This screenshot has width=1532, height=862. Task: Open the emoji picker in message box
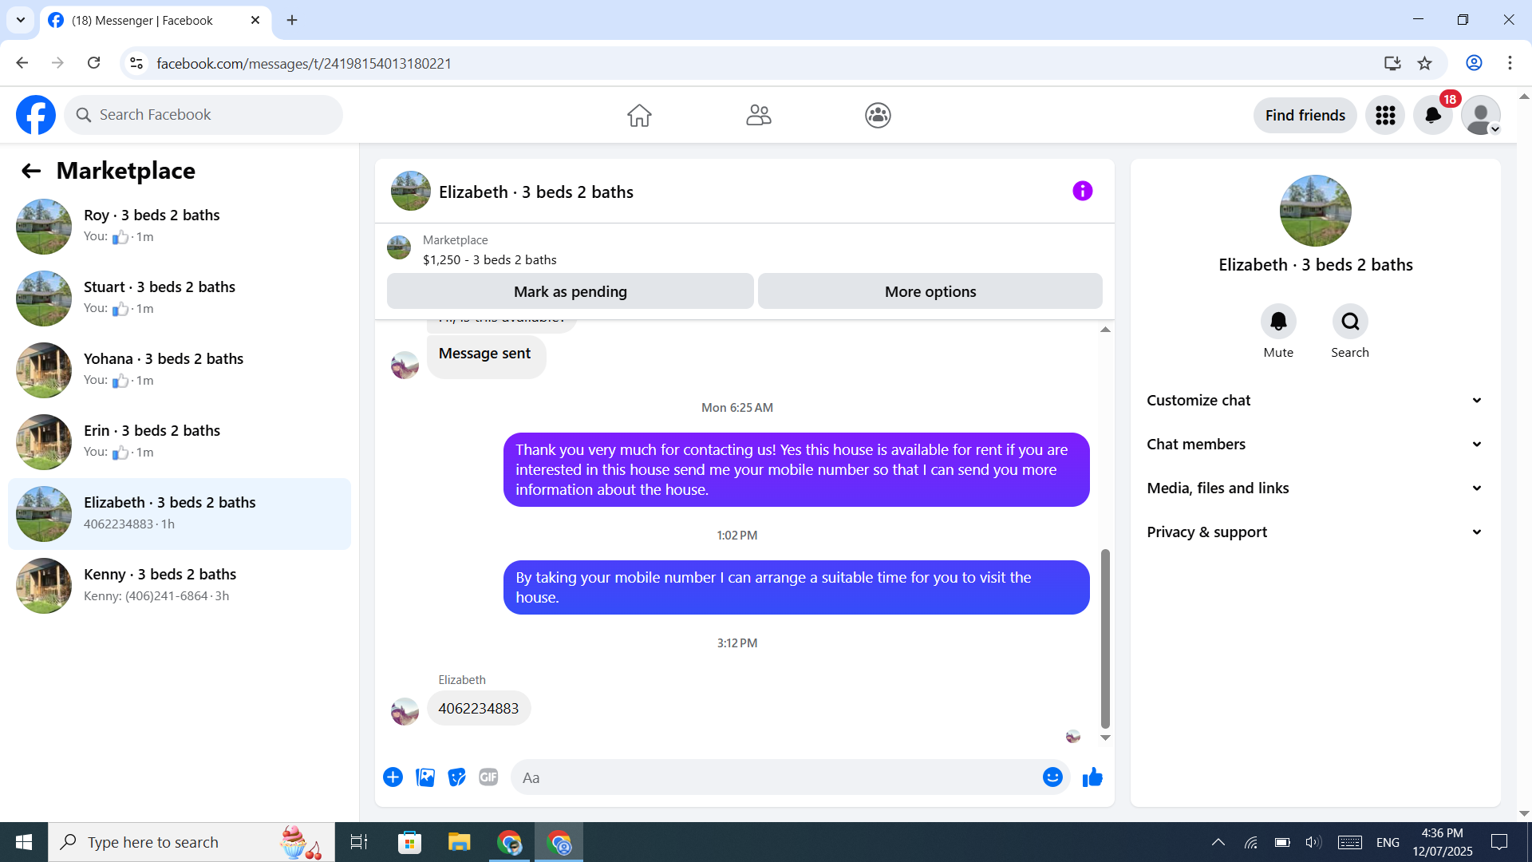coord(1052,777)
